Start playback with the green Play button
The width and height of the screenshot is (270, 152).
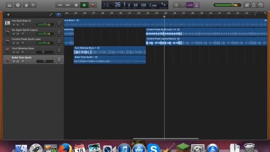tap(84, 5)
